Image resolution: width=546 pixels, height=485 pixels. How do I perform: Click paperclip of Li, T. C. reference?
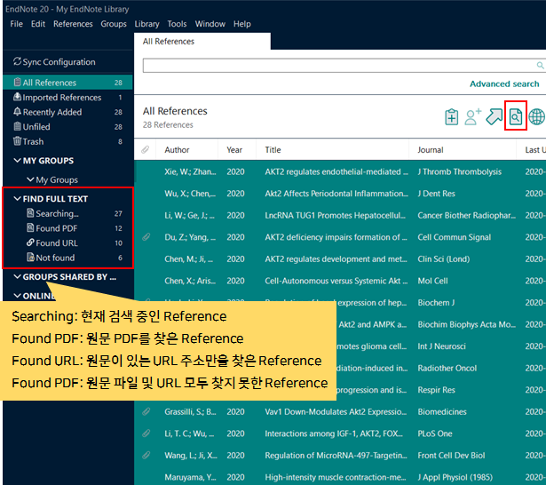(x=146, y=433)
